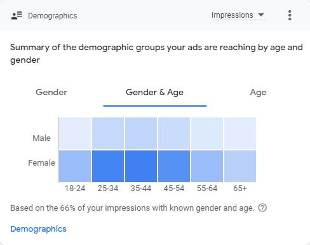Open the Impressions metric dropdown
Image resolution: width=310 pixels, height=245 pixels.
[x=239, y=15]
